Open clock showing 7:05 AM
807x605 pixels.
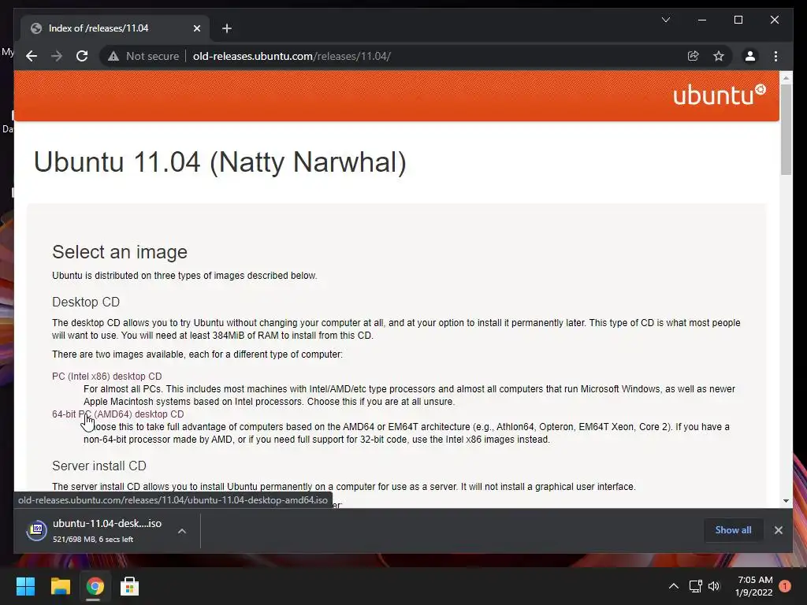754,586
